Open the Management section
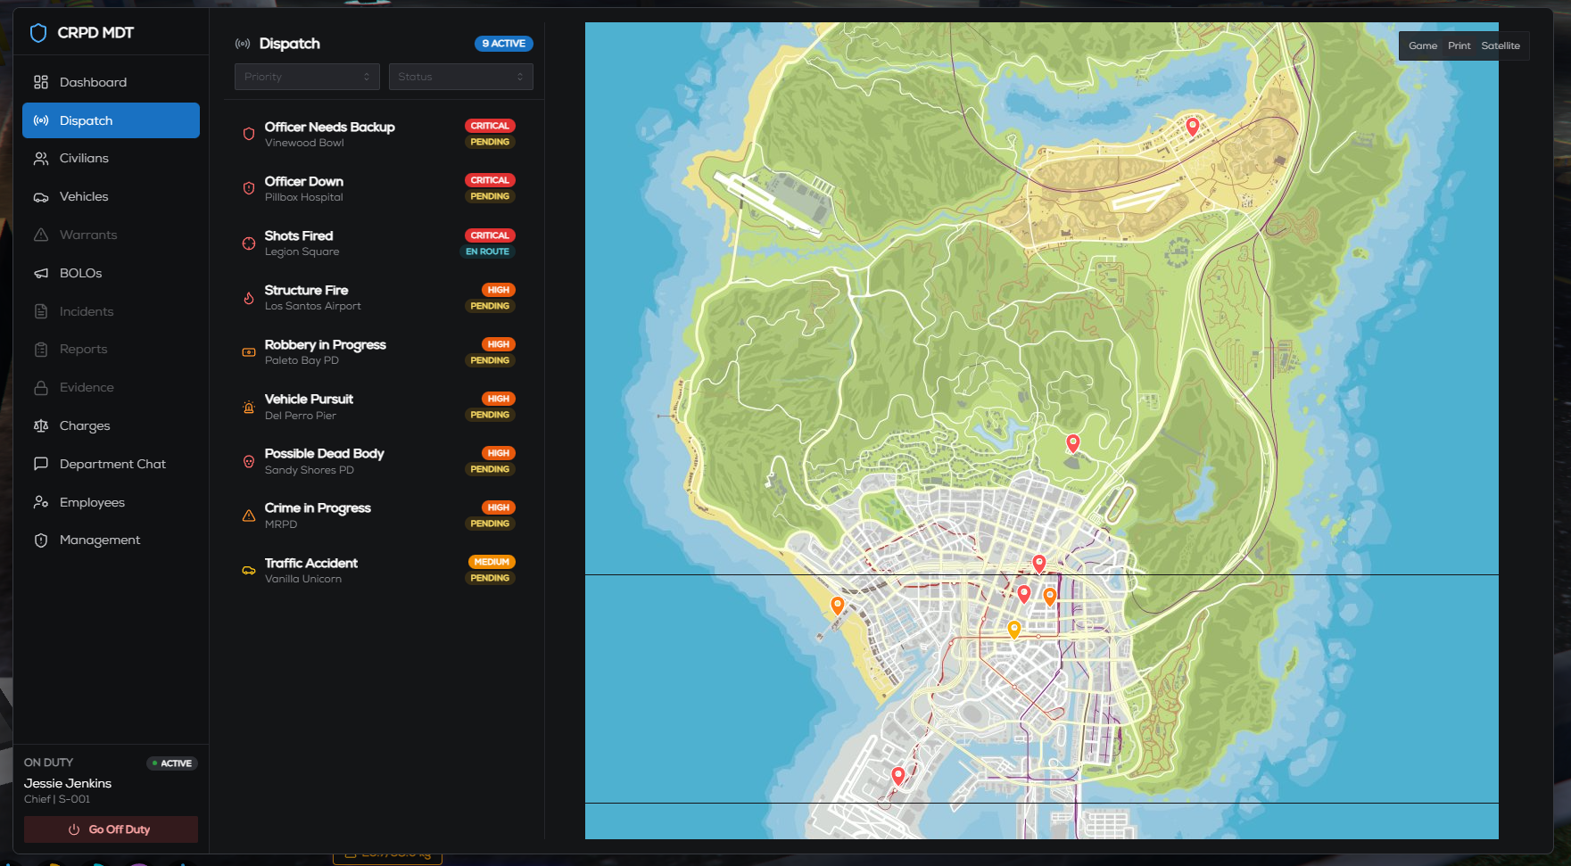Image resolution: width=1571 pixels, height=866 pixels. tap(111, 540)
